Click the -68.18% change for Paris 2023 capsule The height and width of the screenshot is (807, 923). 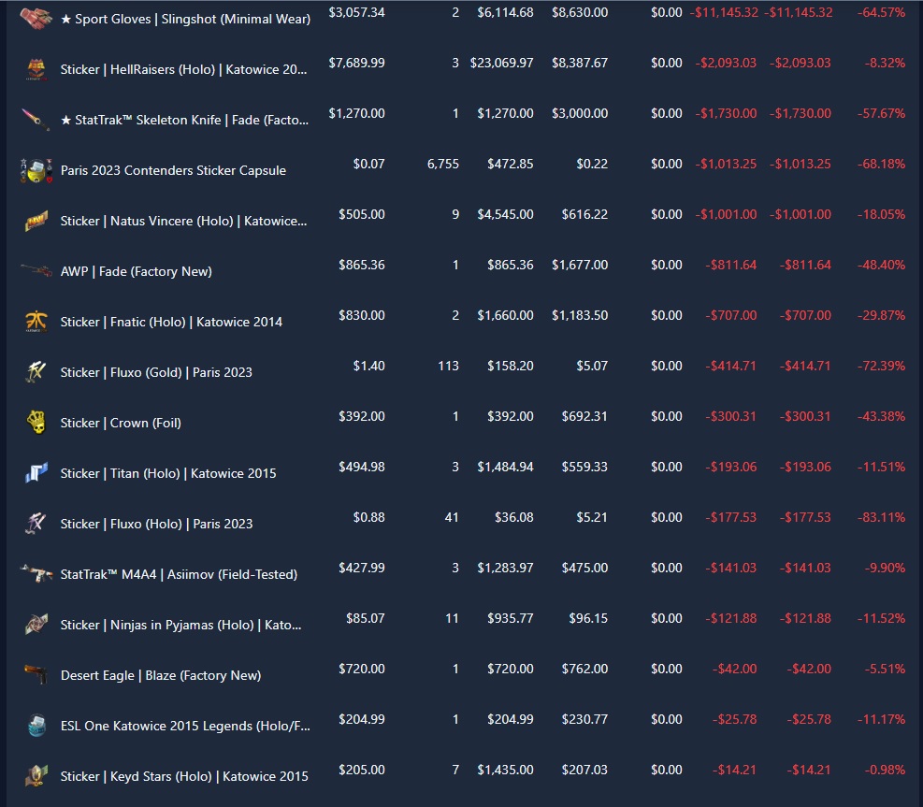pos(881,165)
